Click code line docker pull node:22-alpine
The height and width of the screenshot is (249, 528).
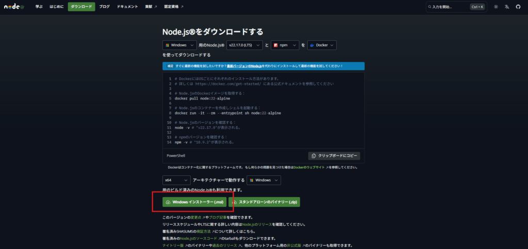202,98
